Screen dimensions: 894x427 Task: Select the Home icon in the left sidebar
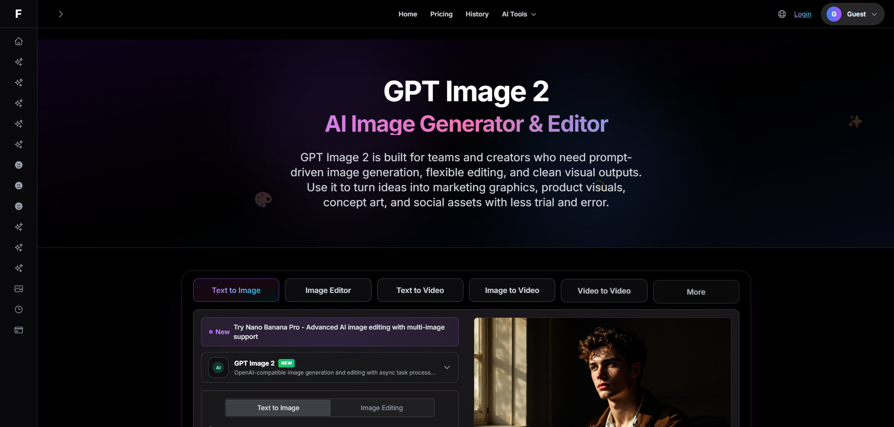18,41
